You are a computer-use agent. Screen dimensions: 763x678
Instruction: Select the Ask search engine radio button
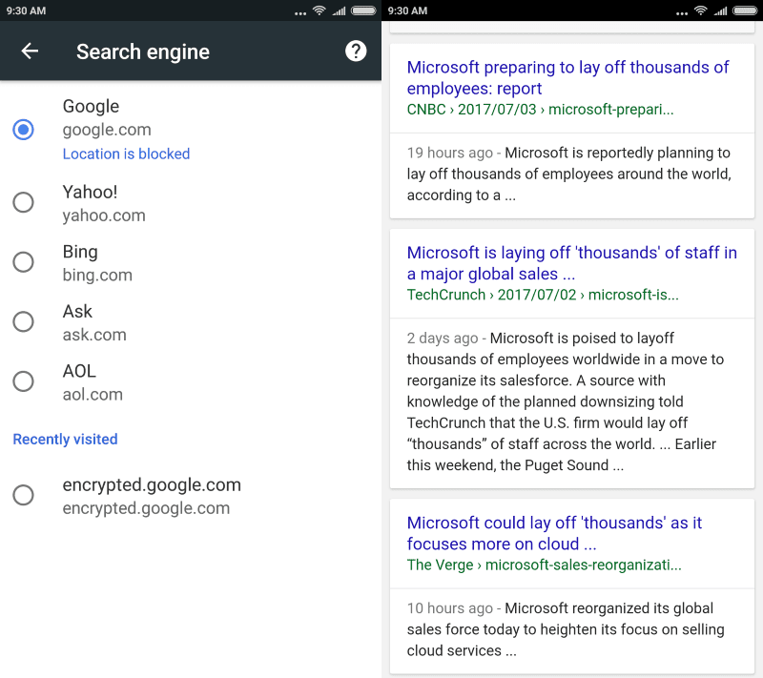pos(23,321)
